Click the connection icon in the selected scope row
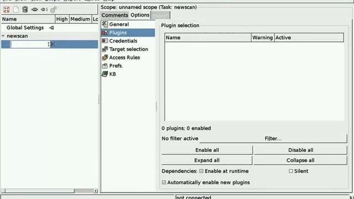 tap(53, 44)
